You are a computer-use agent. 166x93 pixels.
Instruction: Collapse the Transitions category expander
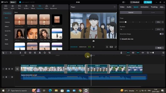[x=7, y=13]
